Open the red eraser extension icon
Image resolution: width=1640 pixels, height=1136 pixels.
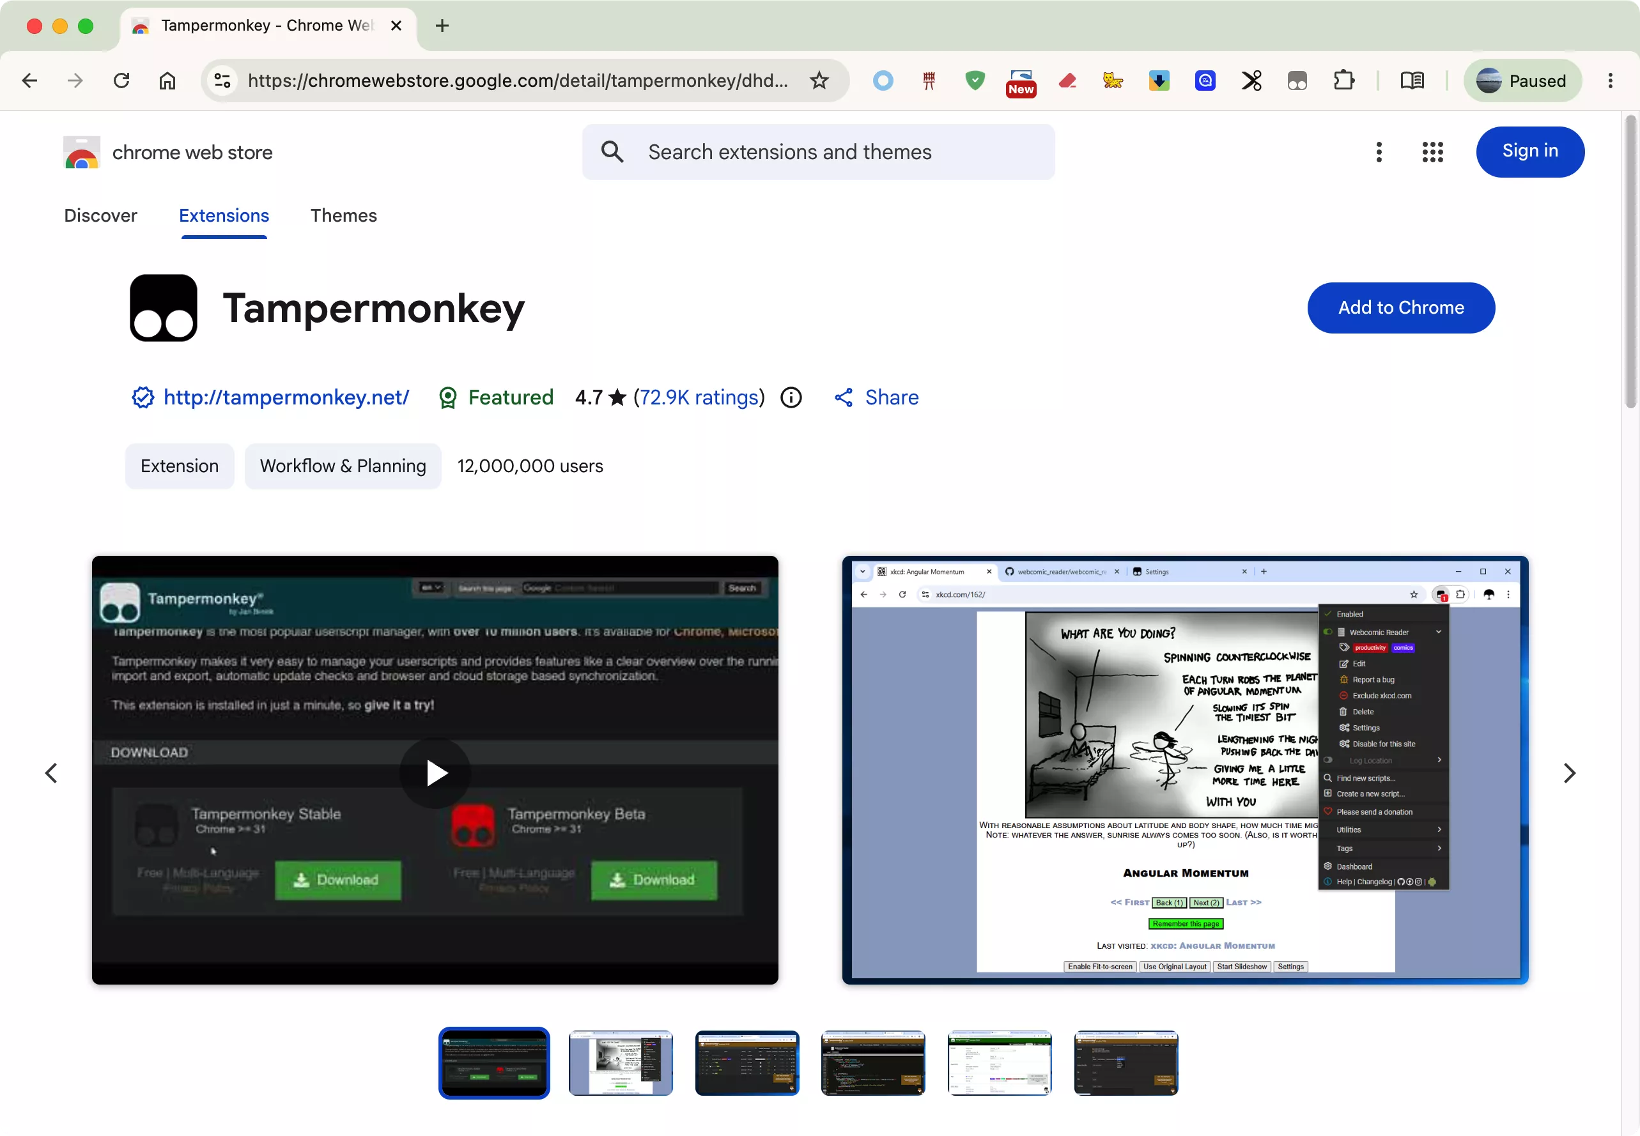1067,81
